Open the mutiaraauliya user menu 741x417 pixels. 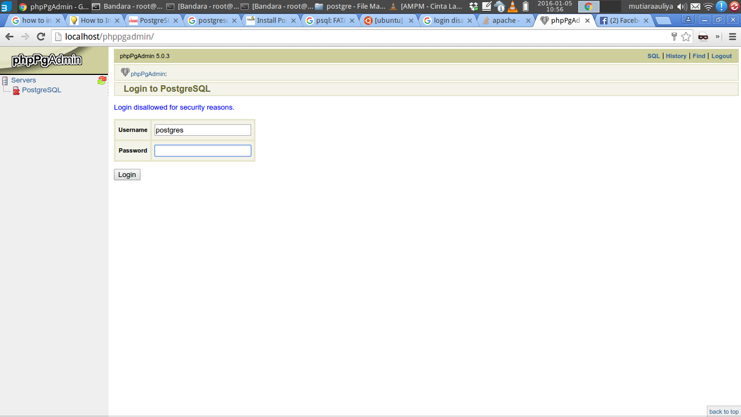coord(650,7)
